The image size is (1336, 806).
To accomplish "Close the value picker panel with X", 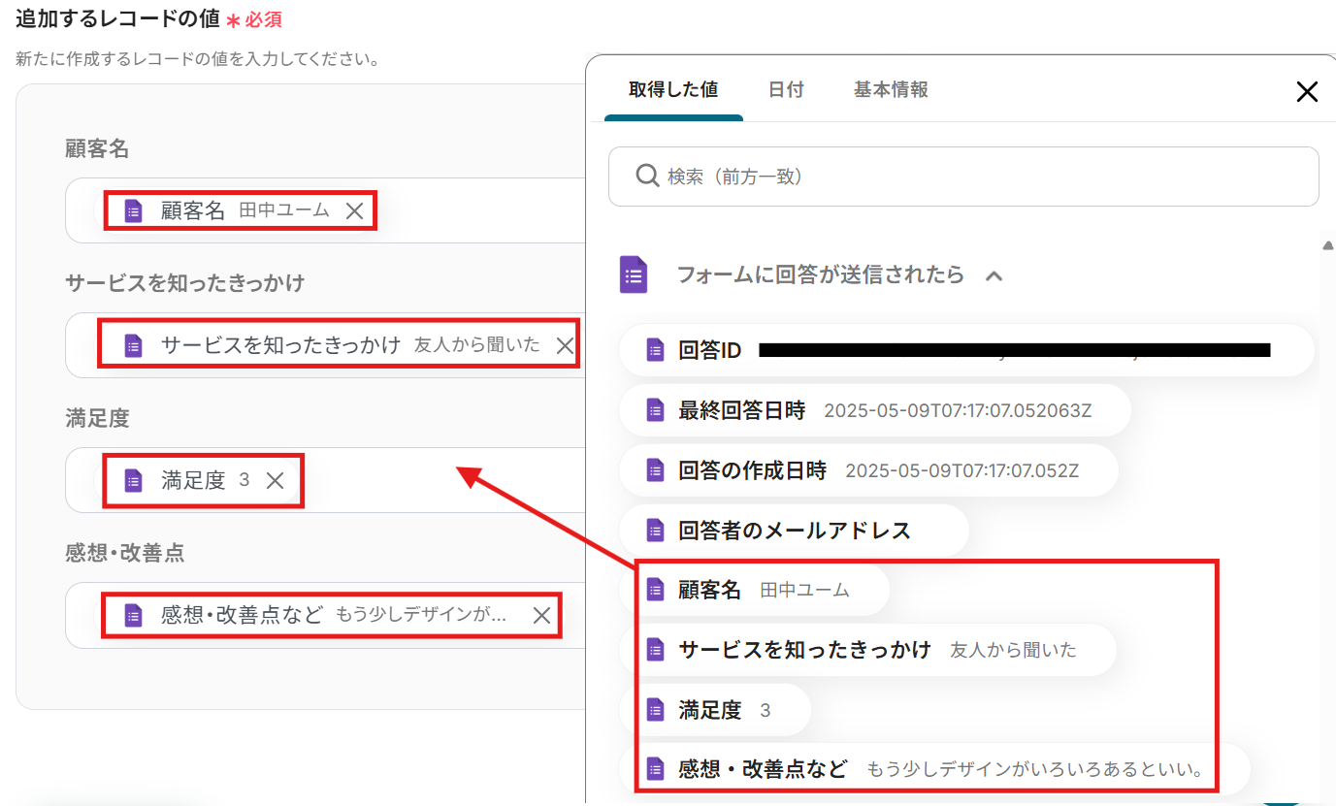I will 1307,92.
